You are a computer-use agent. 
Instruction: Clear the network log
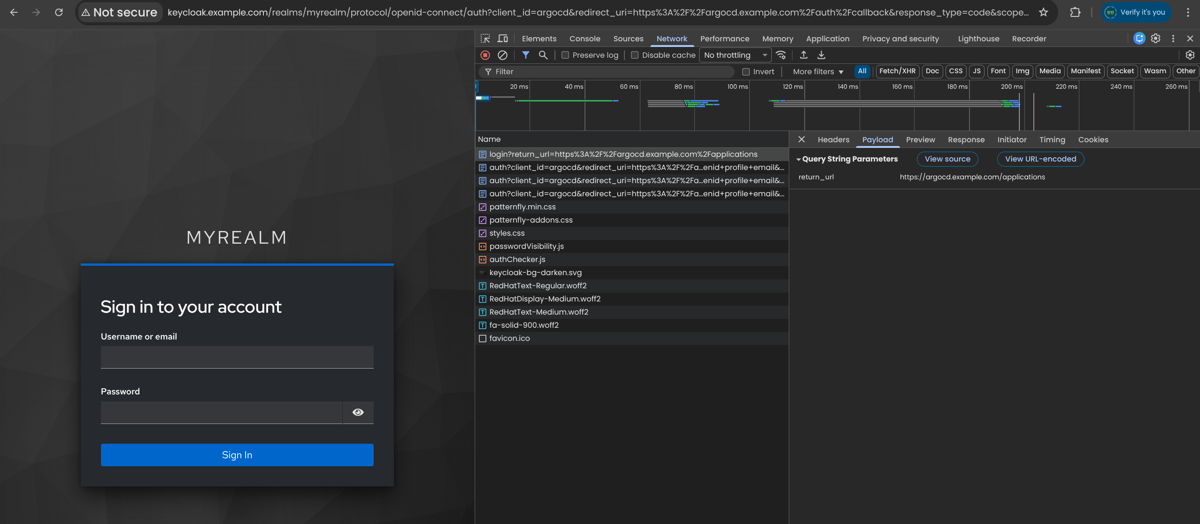(502, 55)
